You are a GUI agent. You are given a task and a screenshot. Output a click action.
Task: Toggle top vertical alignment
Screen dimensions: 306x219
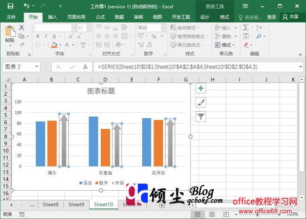(x=99, y=27)
